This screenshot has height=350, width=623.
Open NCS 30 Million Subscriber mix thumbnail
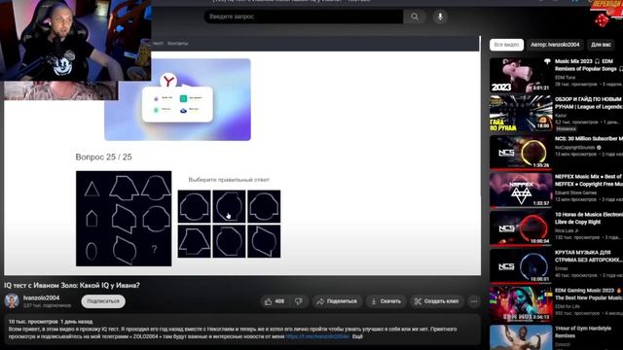click(521, 152)
